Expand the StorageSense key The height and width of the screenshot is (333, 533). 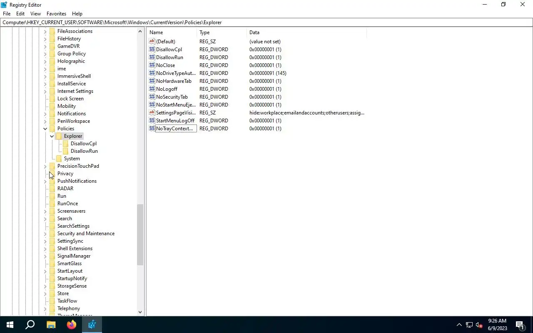tap(45, 286)
